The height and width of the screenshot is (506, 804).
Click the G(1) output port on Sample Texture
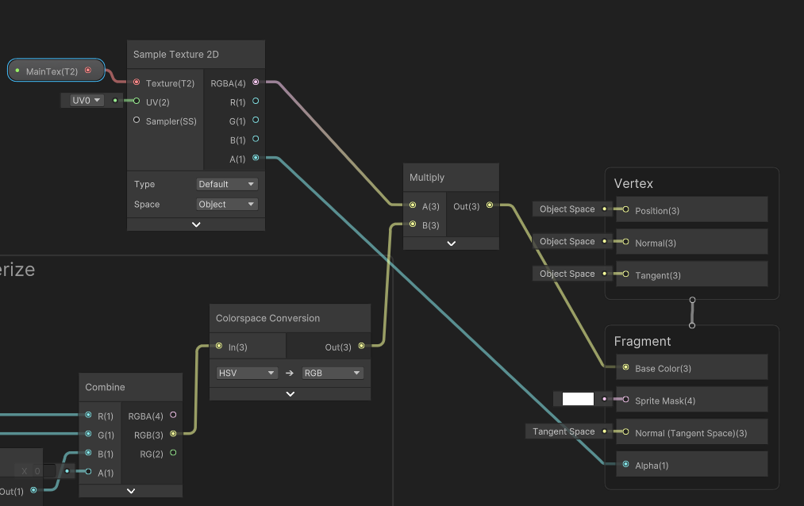coord(256,120)
